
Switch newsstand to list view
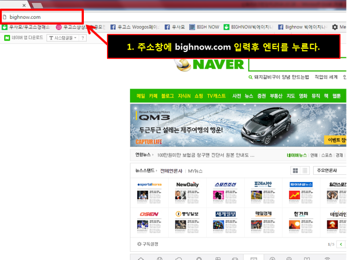[x=305, y=170]
